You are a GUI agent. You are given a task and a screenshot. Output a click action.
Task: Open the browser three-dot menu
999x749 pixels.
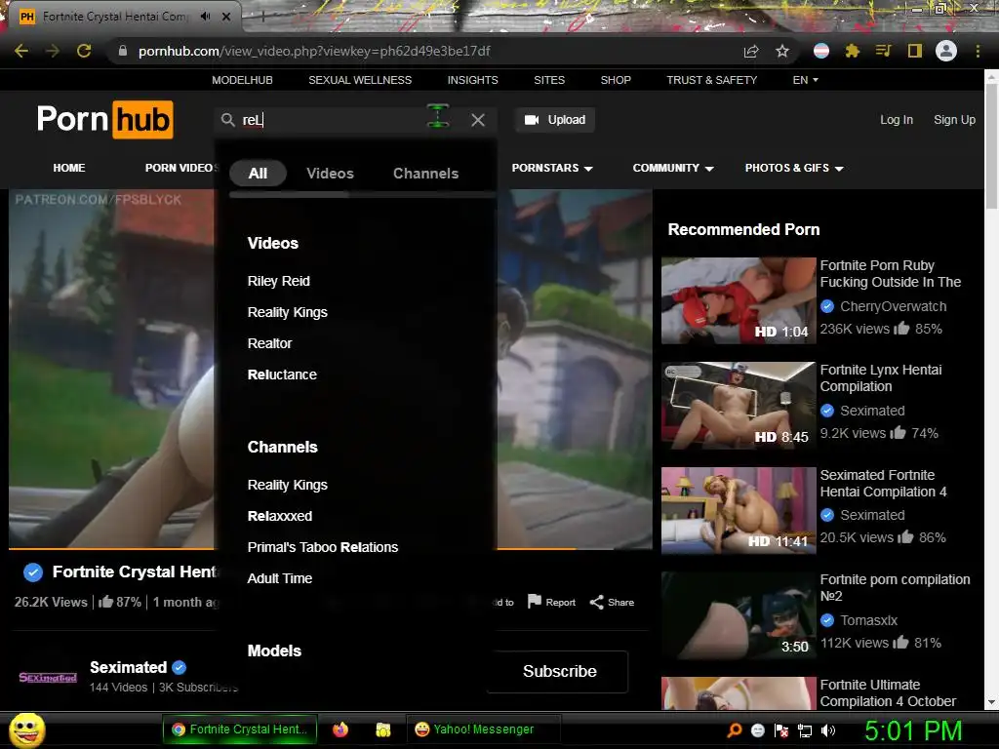click(x=978, y=51)
